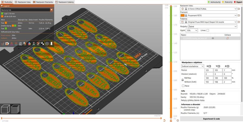This screenshot has height=122, width=243.
Task: Toggle Shells cube icon in legend toolbar
Action: click(x=47, y=44)
